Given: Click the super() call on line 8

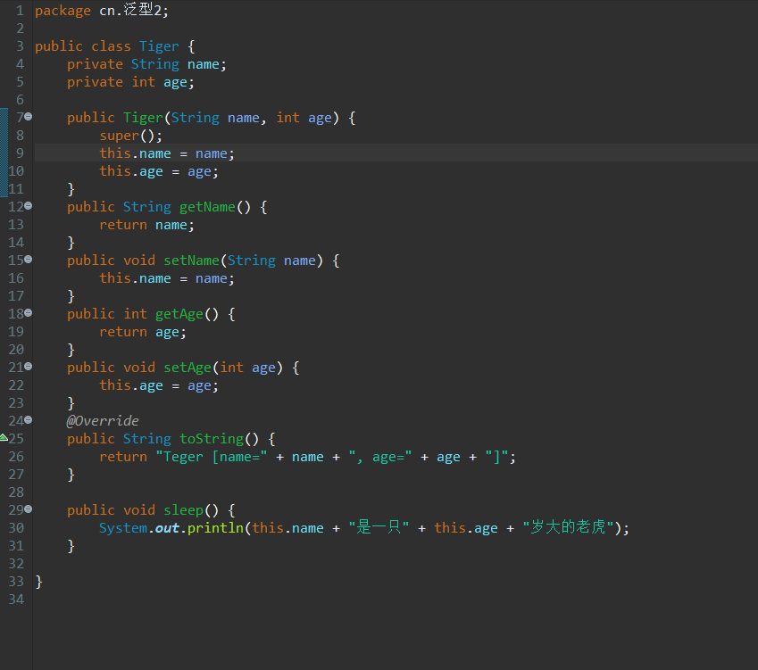Looking at the screenshot, I should point(130,136).
